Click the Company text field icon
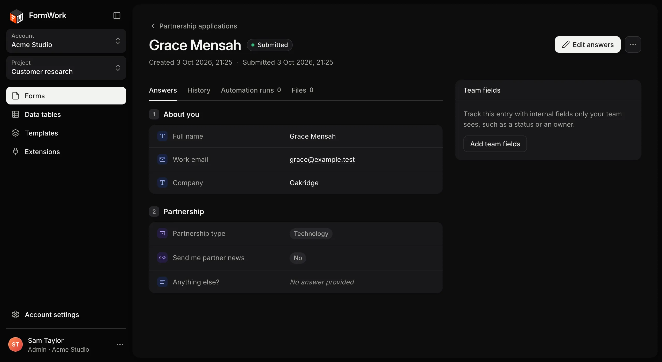The image size is (662, 362). (x=162, y=183)
